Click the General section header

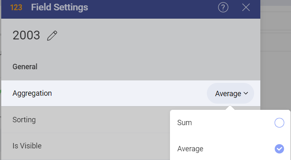tap(25, 67)
